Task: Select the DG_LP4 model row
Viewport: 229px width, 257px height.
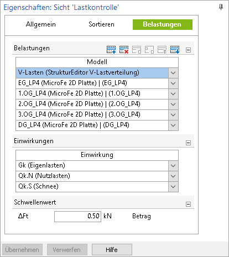Action: (x=92, y=125)
